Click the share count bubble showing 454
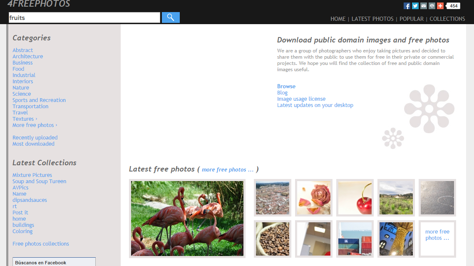This screenshot has width=474, height=266. (454, 6)
